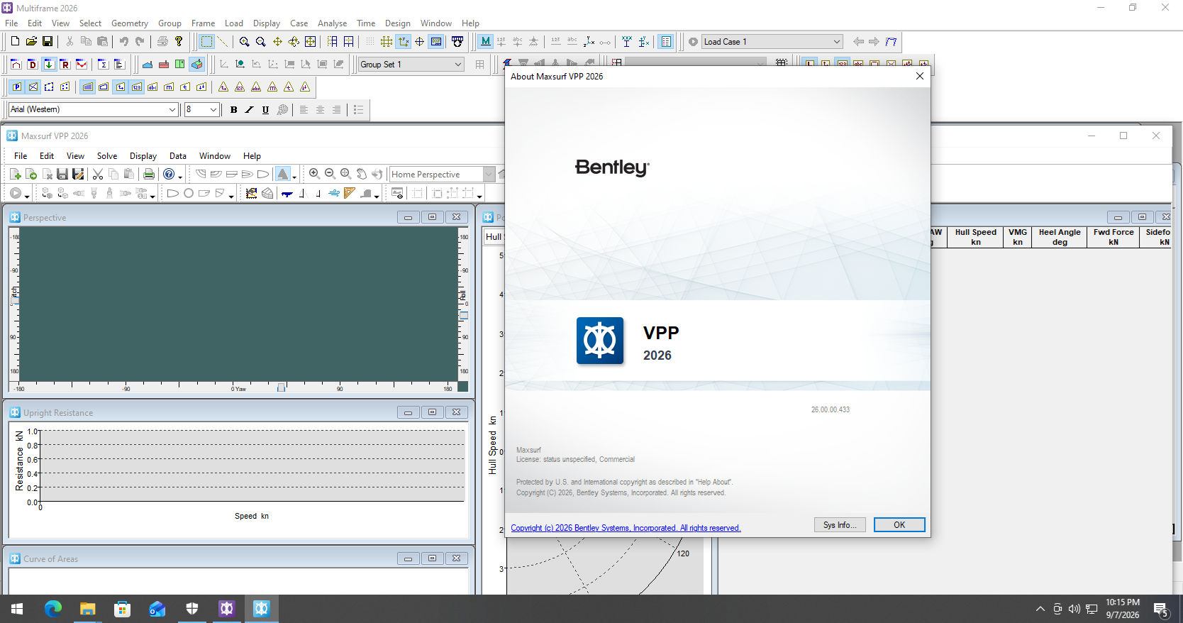
Task: Open the Home Perspective view dropdown
Action: pos(489,175)
